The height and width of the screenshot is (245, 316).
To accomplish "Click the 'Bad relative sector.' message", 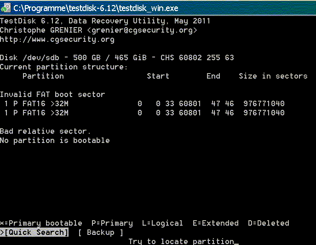I will [46, 131].
